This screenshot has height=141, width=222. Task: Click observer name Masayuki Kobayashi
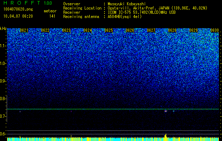click(127, 4)
